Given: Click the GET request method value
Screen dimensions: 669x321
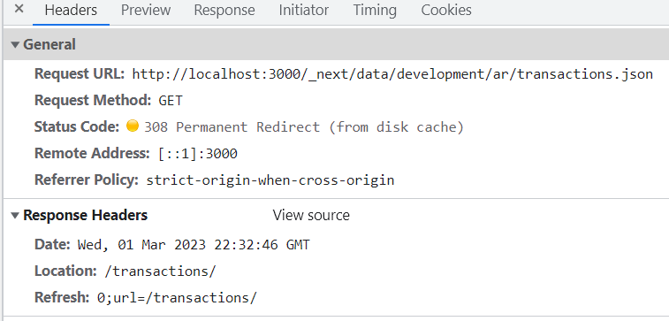Looking at the screenshot, I should (x=171, y=101).
